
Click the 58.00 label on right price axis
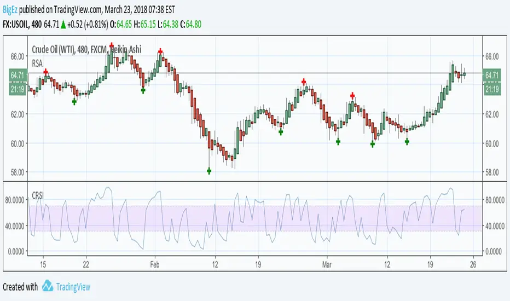point(492,172)
